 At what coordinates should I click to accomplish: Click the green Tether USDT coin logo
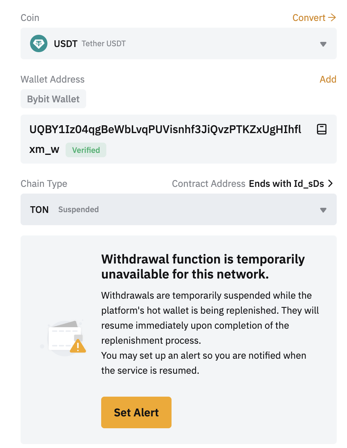39,43
